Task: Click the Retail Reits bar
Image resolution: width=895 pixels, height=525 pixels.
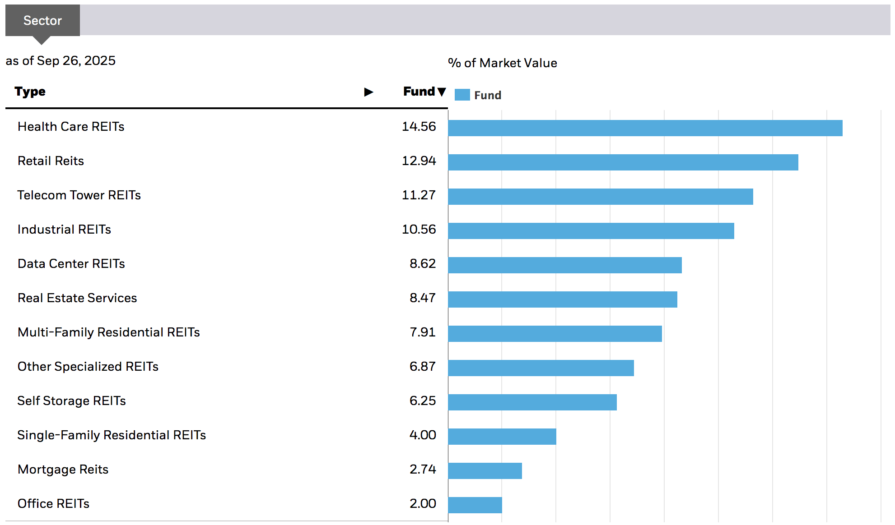Action: click(623, 162)
